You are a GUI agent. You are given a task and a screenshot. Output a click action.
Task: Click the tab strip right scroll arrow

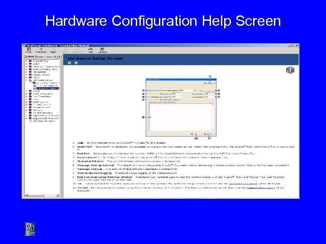coord(59,56)
